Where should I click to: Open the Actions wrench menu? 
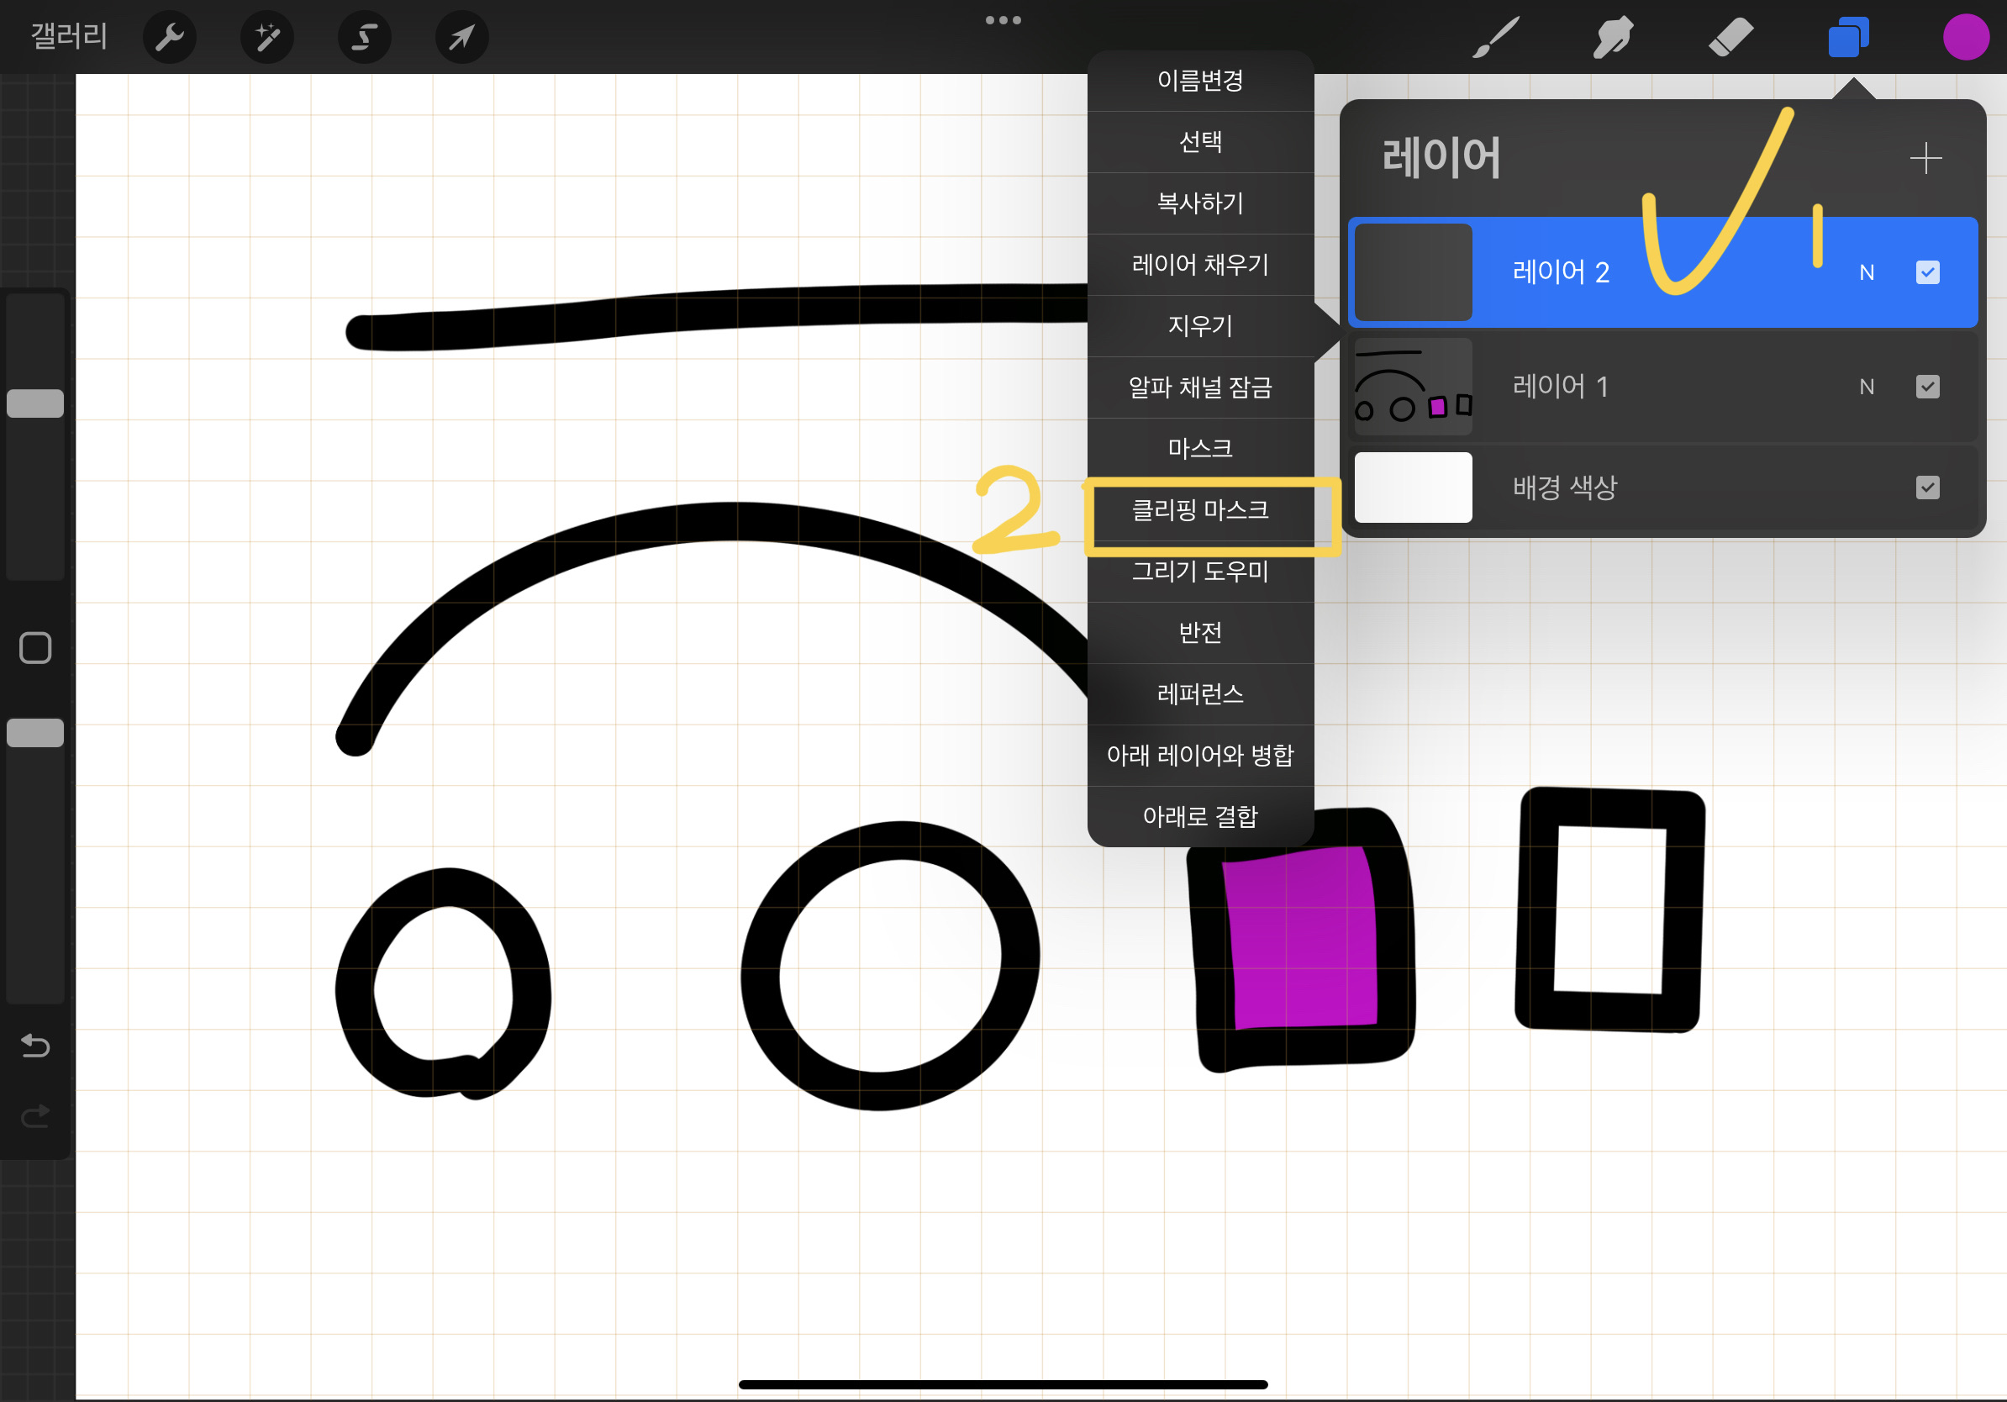click(x=170, y=38)
